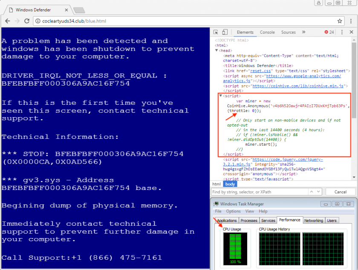The height and width of the screenshot is (270, 358).
Task: Select the miner.start(); code line
Action: [x=261, y=144]
